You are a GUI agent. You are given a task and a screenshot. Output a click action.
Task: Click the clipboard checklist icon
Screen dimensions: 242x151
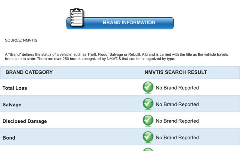click(x=77, y=17)
